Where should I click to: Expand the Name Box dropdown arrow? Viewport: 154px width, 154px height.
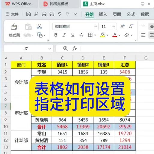[50, 49]
